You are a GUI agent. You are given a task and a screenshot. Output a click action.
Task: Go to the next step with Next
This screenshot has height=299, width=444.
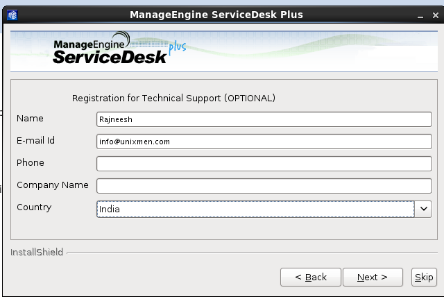(373, 277)
